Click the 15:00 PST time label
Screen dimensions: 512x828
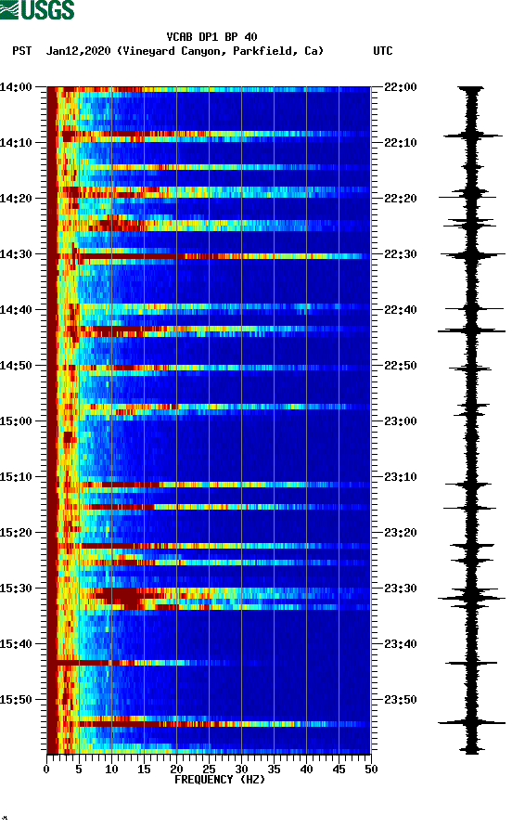pos(16,421)
